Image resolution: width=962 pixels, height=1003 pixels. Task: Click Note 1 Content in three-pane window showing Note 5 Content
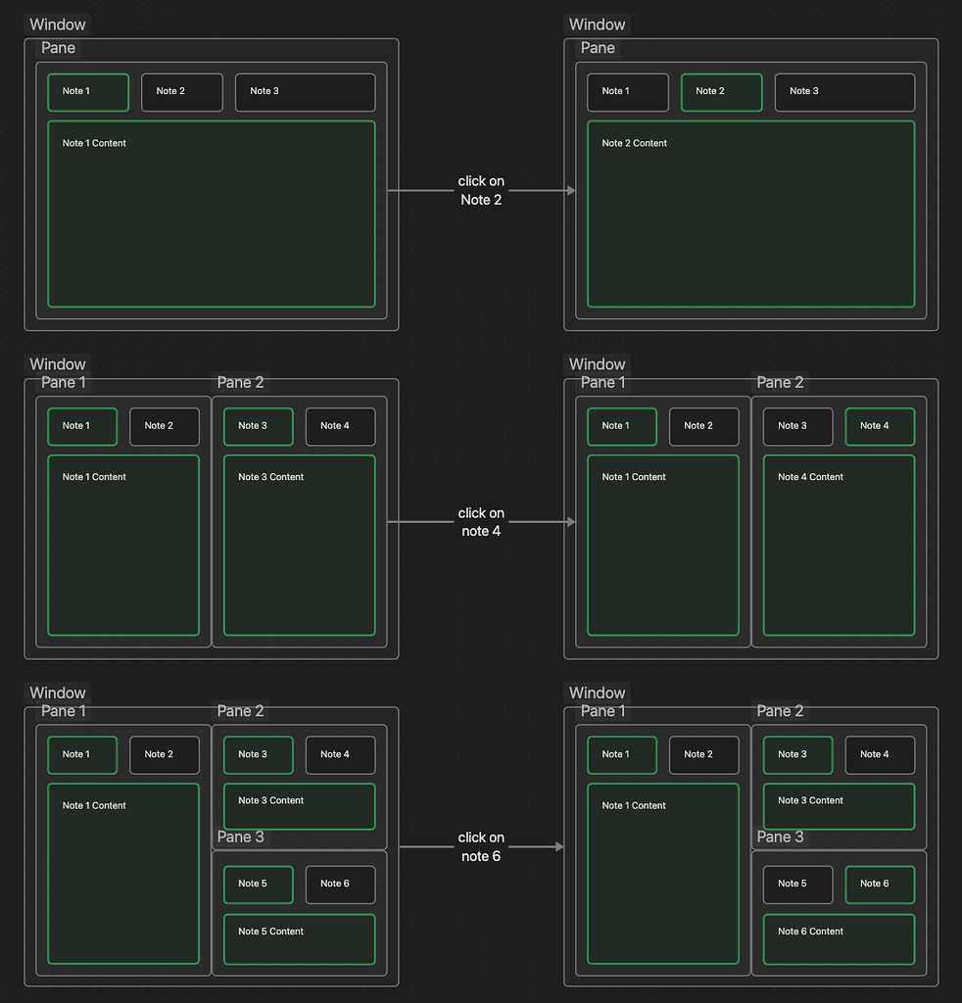123,874
